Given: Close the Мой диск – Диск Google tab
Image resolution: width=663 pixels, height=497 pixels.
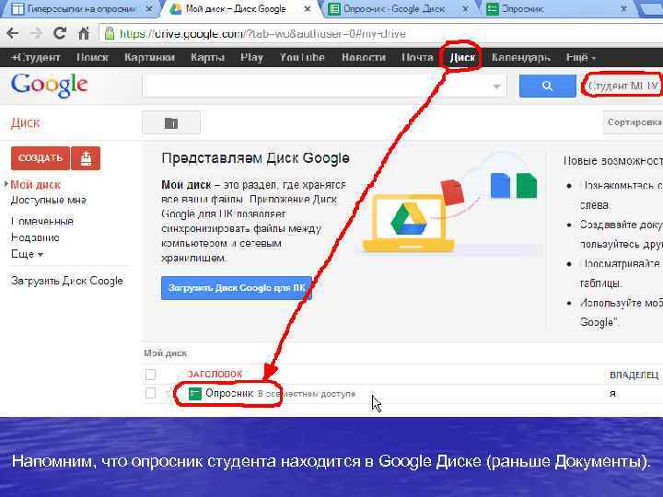Looking at the screenshot, I should (x=308, y=9).
